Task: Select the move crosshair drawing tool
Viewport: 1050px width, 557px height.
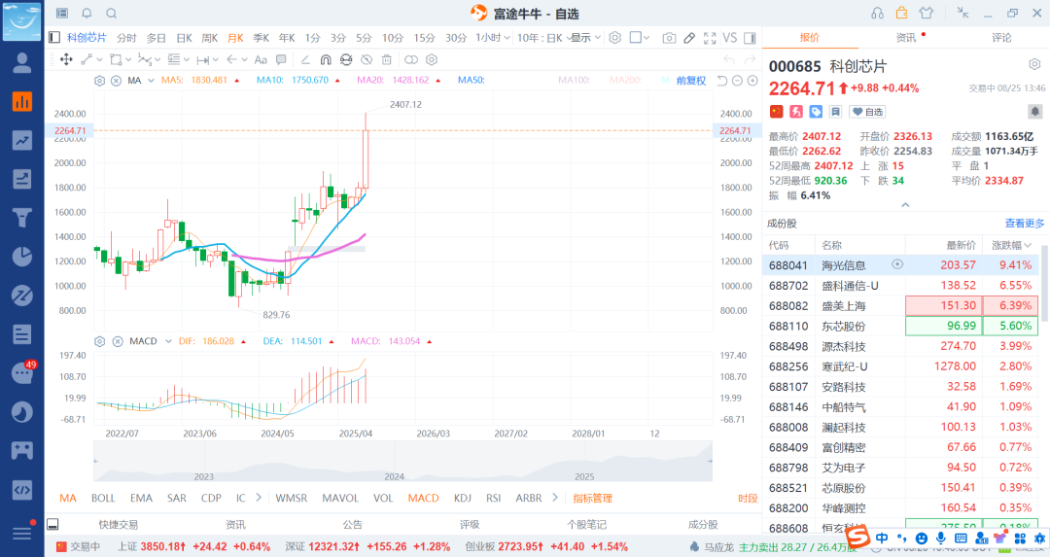Action: click(66, 59)
